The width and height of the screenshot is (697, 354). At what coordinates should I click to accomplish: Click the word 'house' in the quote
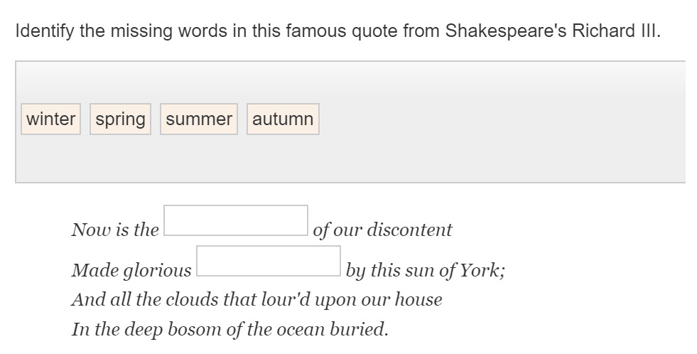click(419, 299)
